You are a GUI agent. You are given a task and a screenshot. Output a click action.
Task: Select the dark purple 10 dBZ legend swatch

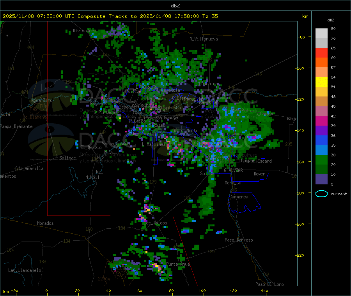click(x=321, y=179)
